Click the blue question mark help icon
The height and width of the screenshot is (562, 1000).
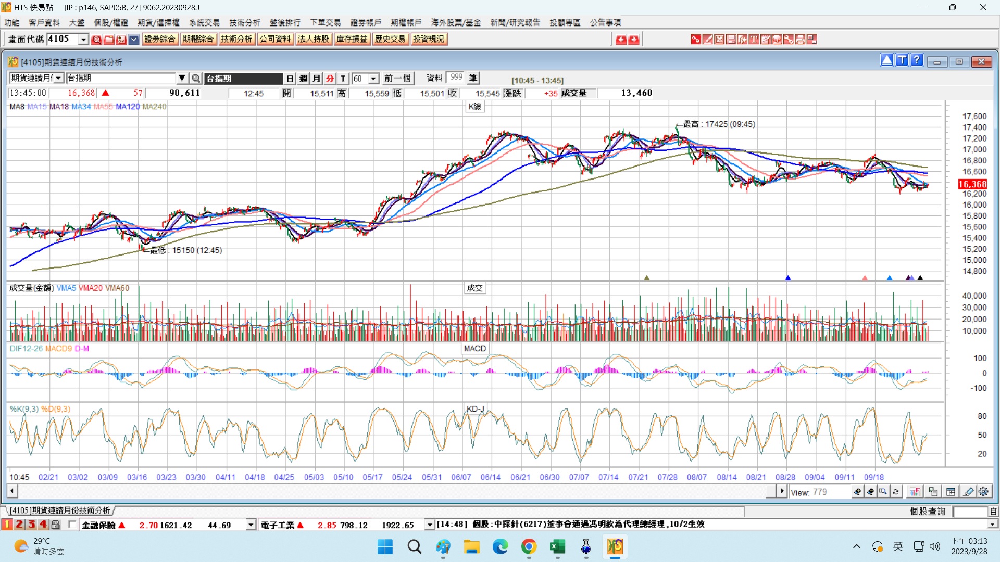point(917,61)
